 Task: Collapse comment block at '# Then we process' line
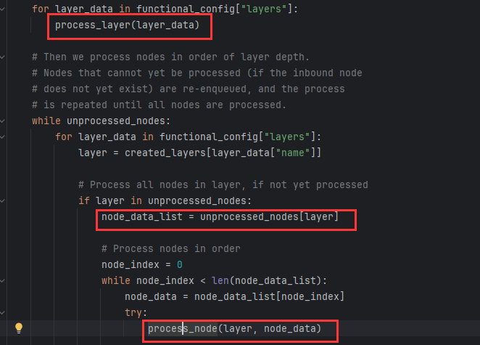[4, 56]
